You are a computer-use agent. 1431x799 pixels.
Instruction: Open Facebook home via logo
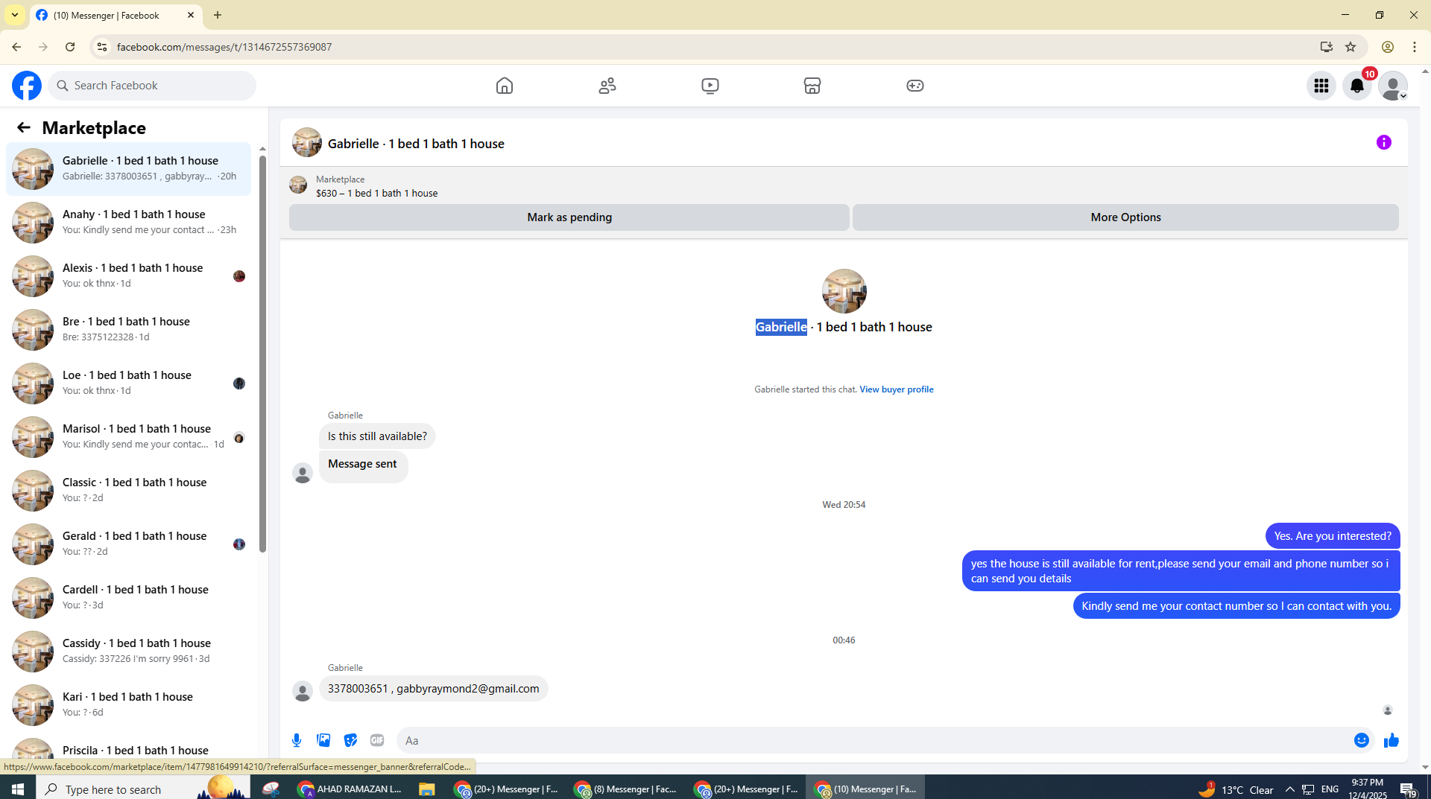point(27,86)
